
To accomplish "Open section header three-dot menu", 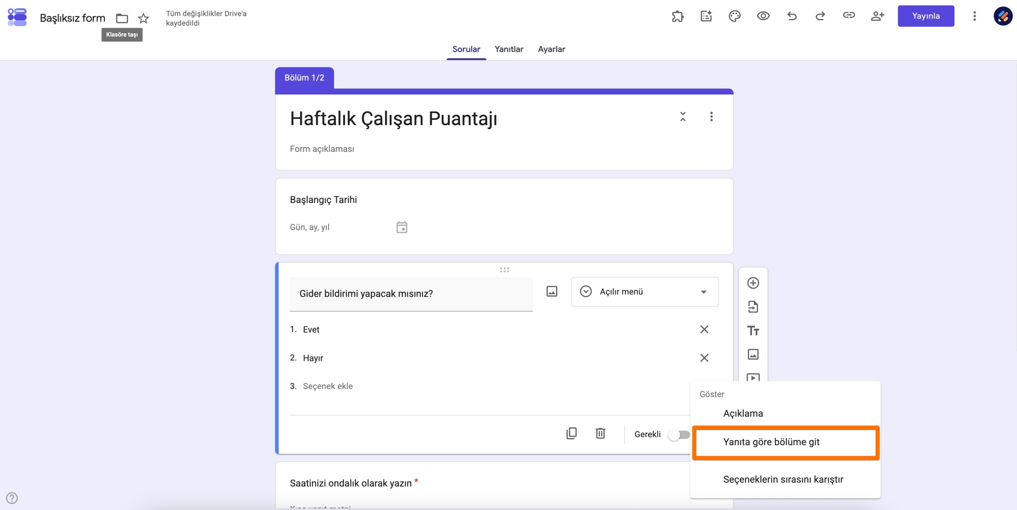I will coord(712,117).
